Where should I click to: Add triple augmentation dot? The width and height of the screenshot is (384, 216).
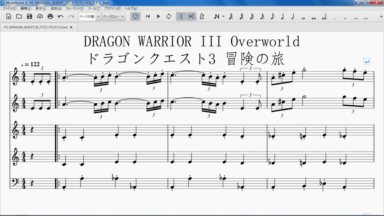tap(356, 18)
